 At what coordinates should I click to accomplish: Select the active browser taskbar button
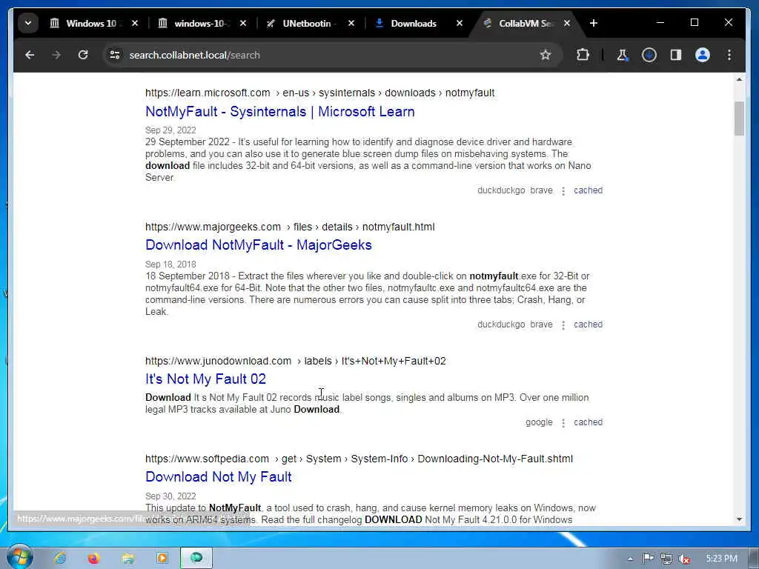click(196, 558)
